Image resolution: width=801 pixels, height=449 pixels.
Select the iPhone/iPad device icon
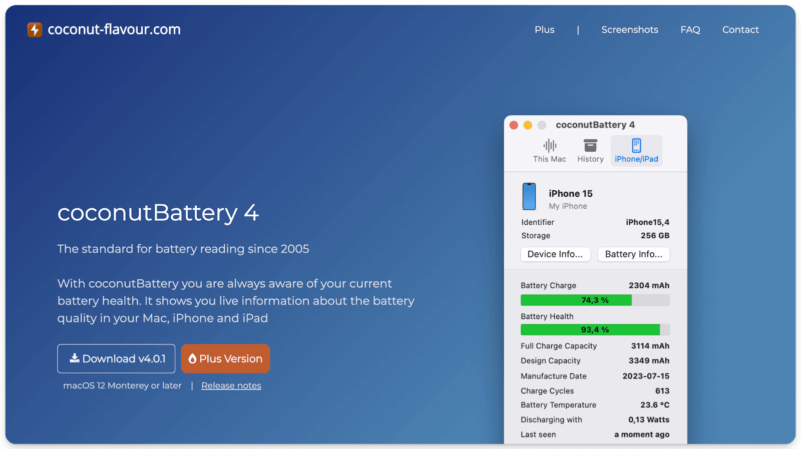pyautogui.click(x=636, y=146)
